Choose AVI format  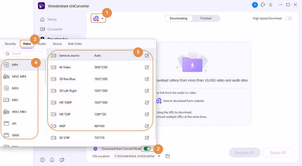(23, 123)
